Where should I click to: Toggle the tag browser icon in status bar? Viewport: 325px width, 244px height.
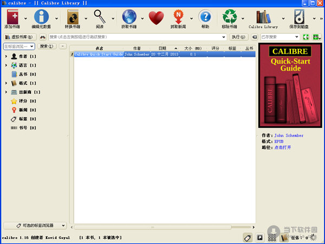click(x=248, y=237)
